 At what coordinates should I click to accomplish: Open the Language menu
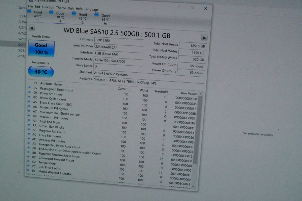pyautogui.click(x=91, y=10)
